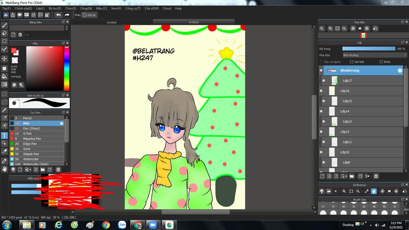Hide layer Lớp16

pyautogui.click(x=321, y=91)
